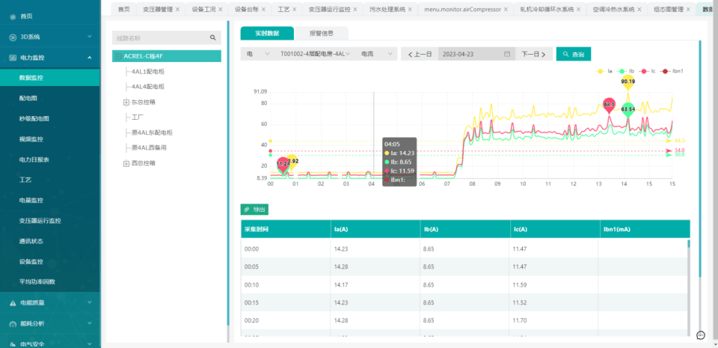Close the 轧机冷却循环水系统 tab
This screenshot has height=348, width=718.
click(579, 9)
